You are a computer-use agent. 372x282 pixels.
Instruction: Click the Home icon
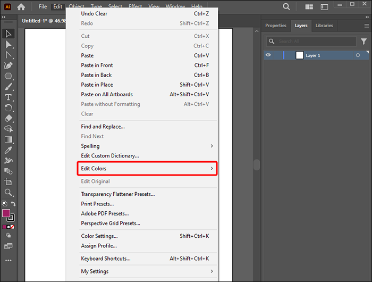coord(21,7)
